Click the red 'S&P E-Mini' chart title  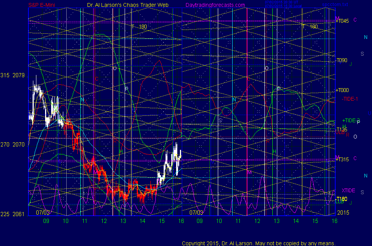coord(42,5)
